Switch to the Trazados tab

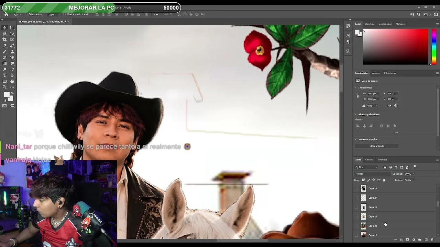pos(382,160)
